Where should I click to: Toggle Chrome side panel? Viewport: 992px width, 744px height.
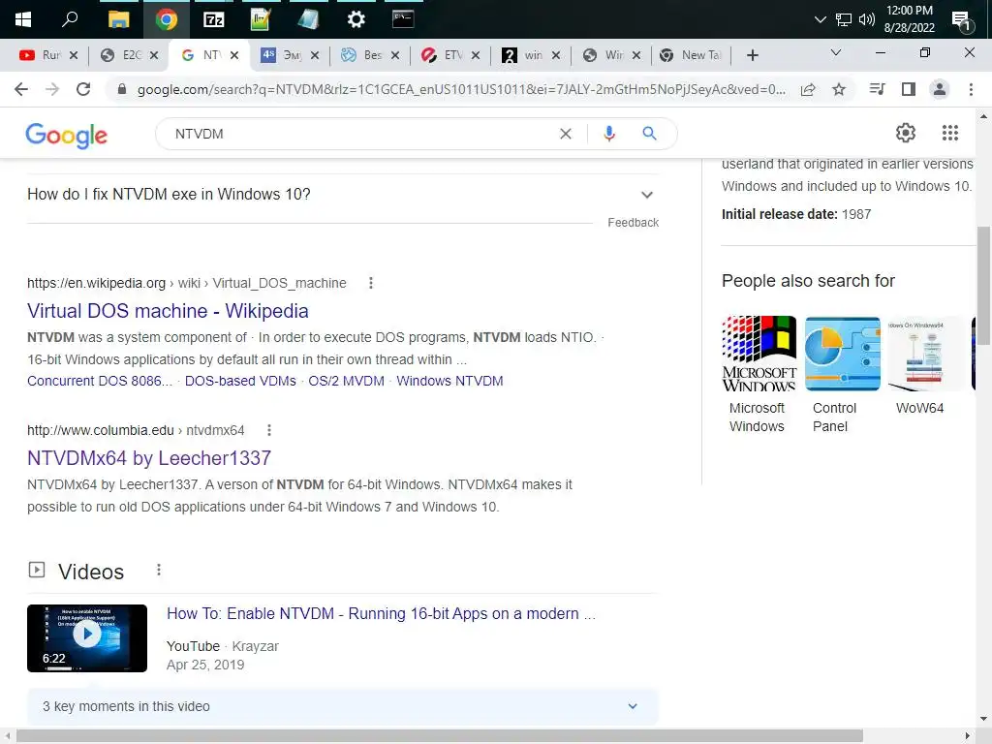point(909,89)
